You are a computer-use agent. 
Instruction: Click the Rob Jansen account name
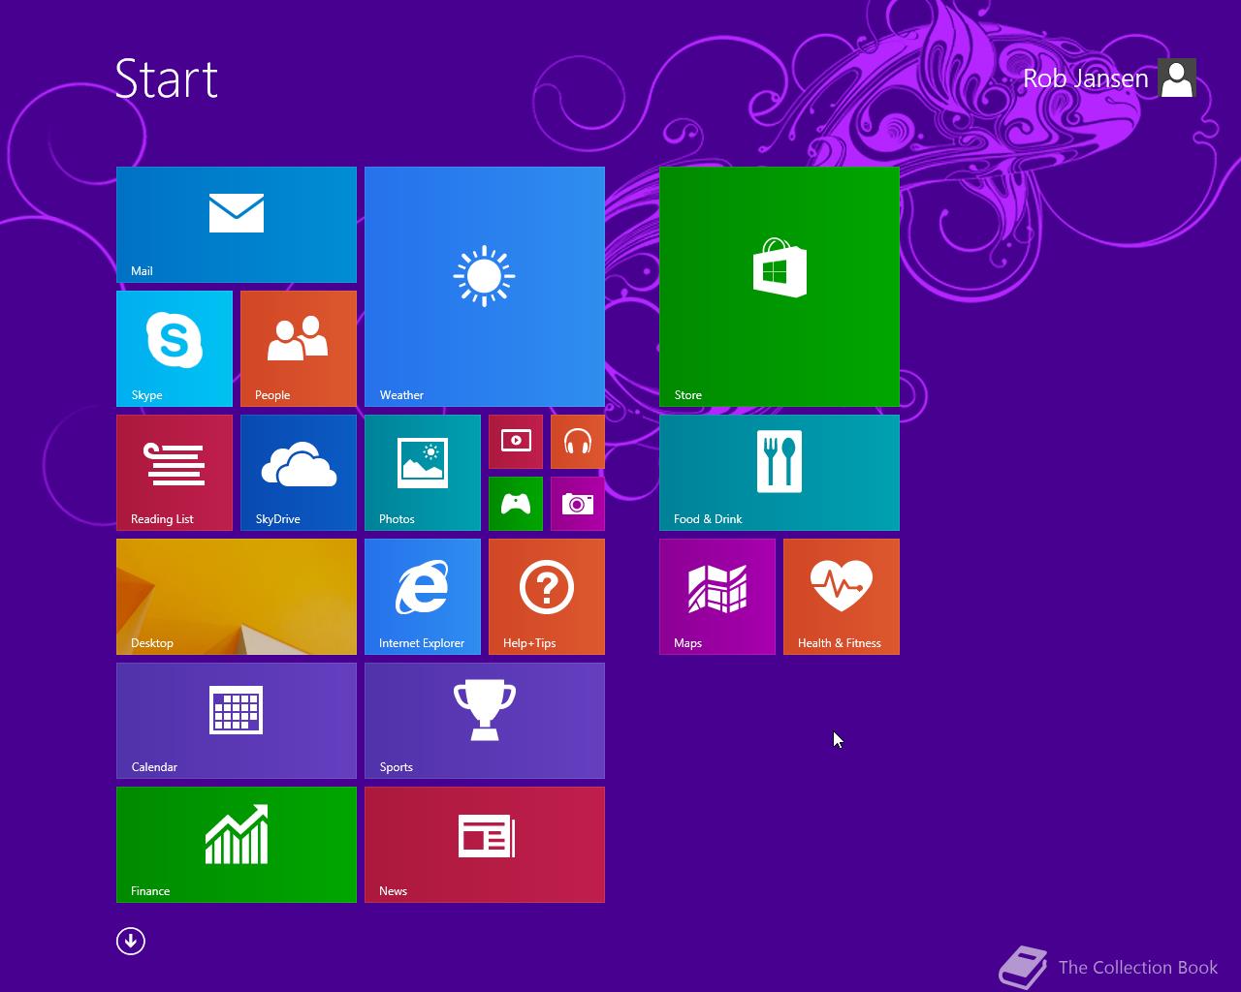tap(1085, 78)
